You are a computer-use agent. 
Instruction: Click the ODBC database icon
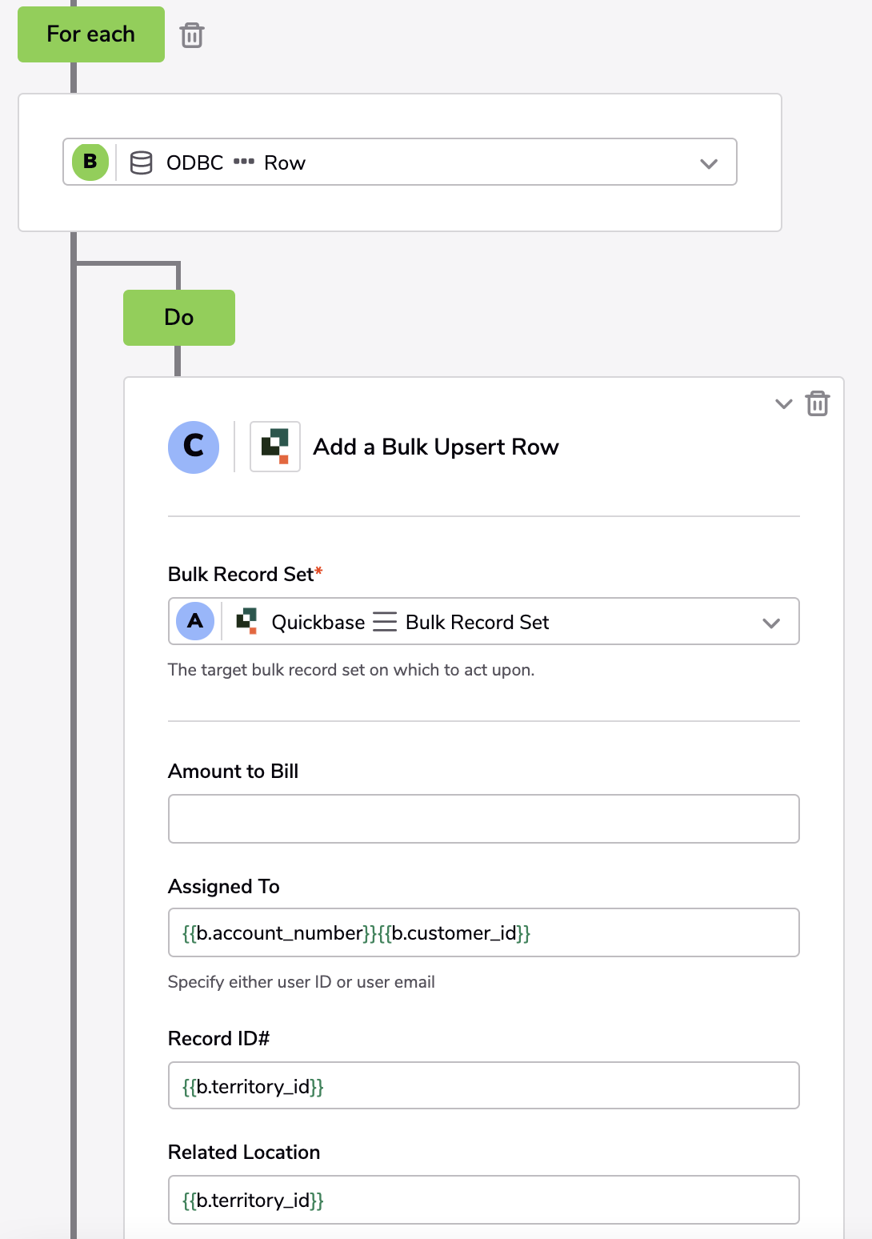[142, 162]
